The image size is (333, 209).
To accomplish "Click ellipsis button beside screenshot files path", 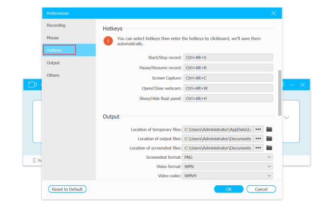I will [258, 148].
